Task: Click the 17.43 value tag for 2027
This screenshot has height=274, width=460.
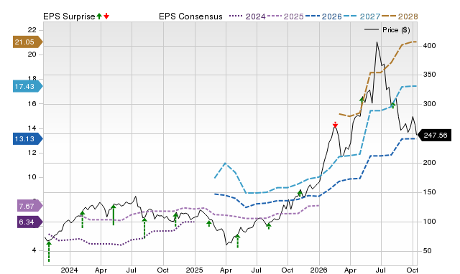Action: 28,86
